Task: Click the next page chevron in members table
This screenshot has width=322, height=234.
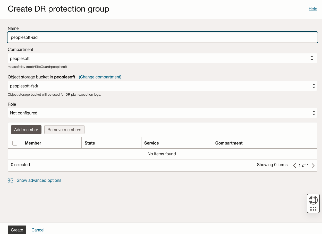Action: (313, 165)
